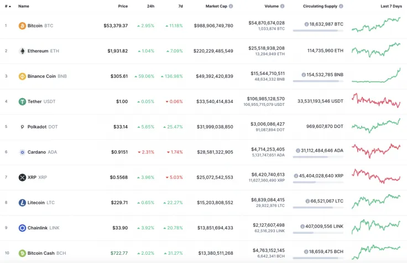
Task: Click Binance Coin supply progress bar
Action: click(318, 81)
